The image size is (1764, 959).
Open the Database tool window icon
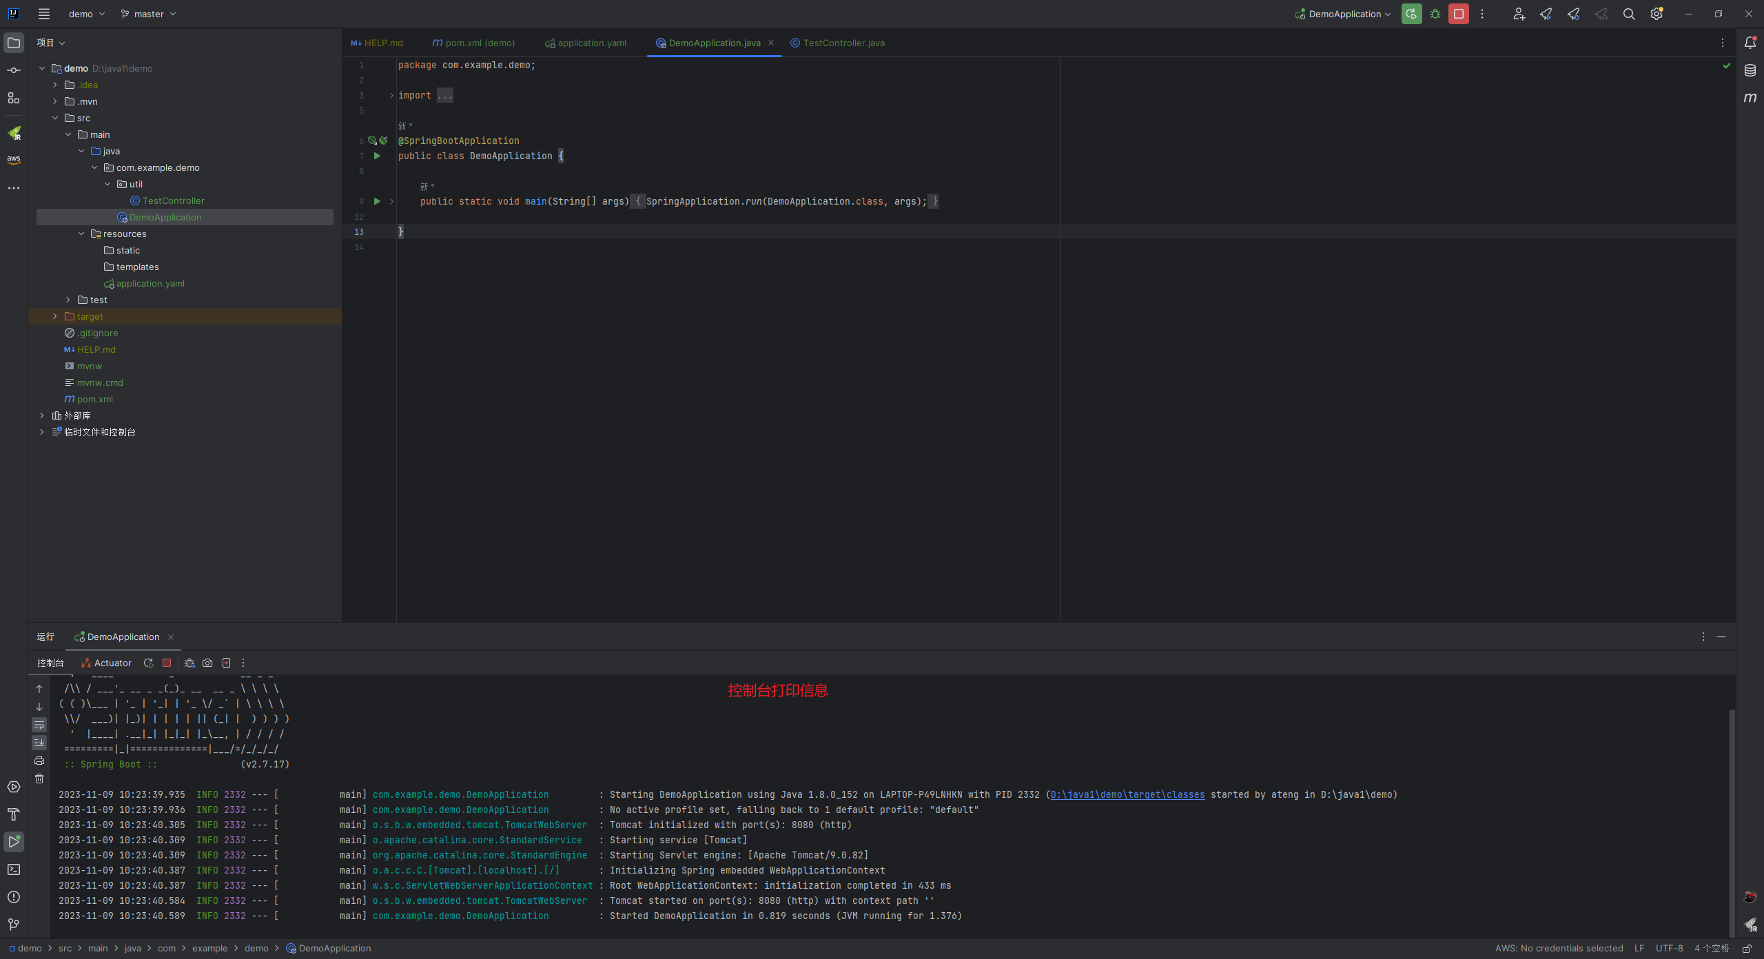[x=1750, y=70]
